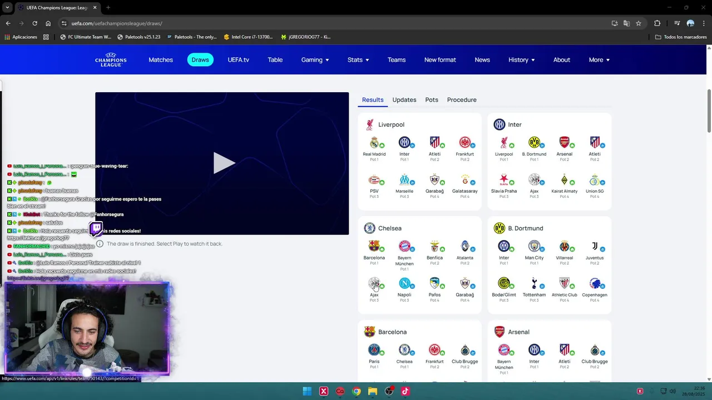712x400 pixels.
Task: Open Copenhagen crest in Dortmund card
Action: coord(594,283)
